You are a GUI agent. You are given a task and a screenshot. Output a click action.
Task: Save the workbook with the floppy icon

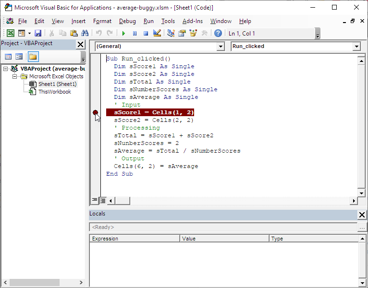38,33
